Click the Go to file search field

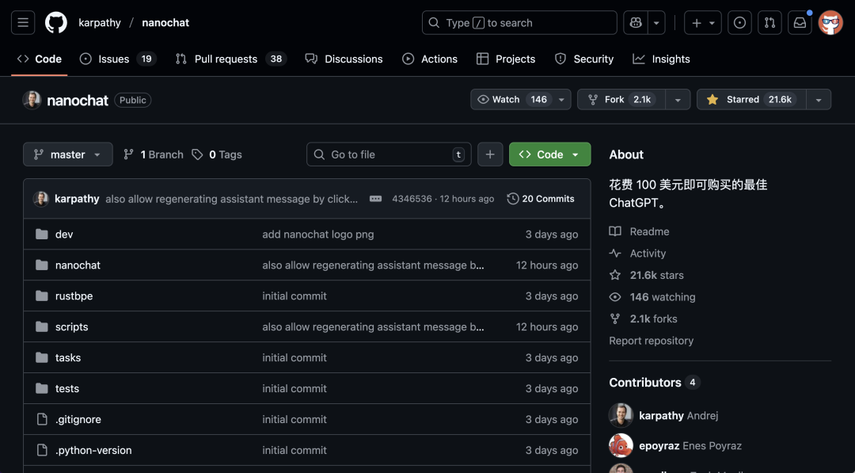point(388,154)
